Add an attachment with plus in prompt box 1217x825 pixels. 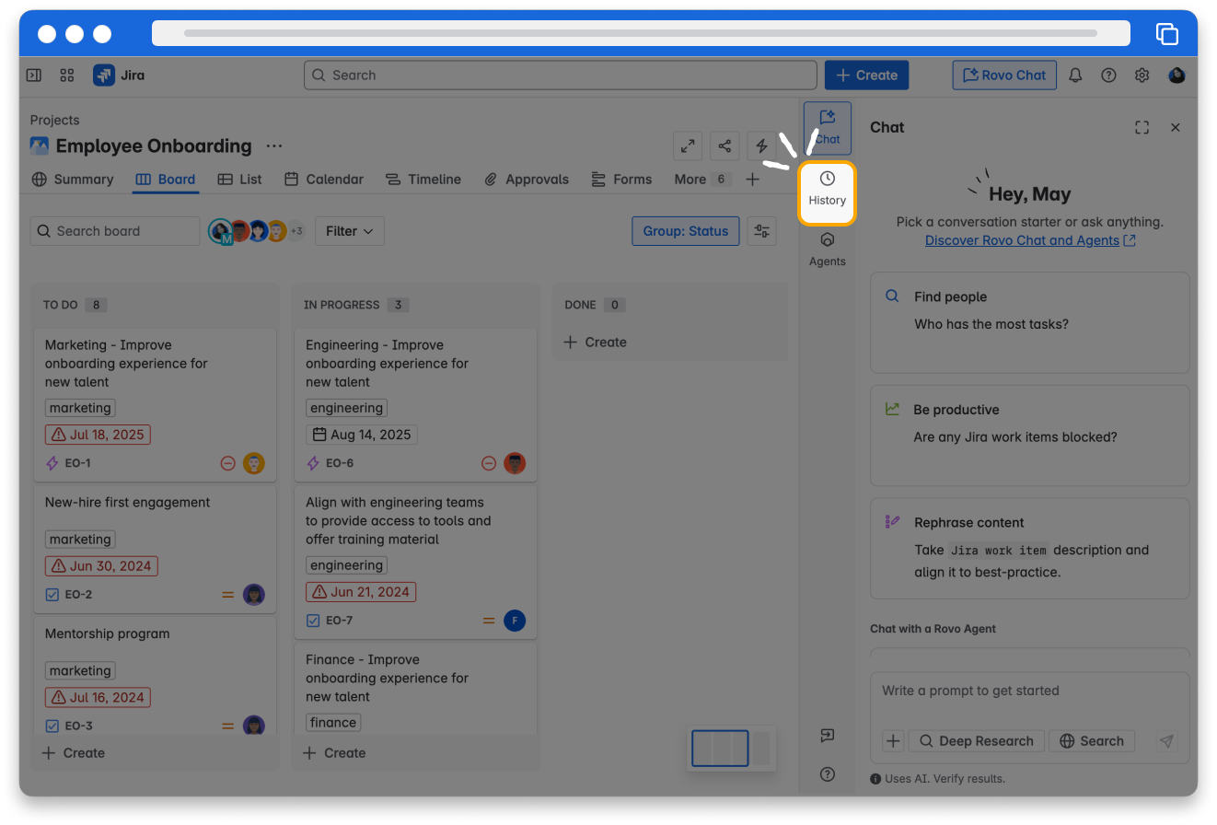click(x=893, y=741)
